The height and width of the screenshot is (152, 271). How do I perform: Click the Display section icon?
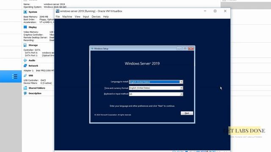25,27
